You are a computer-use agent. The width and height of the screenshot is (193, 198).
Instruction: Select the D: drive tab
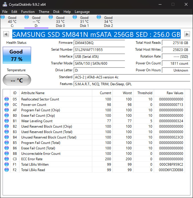tap(36, 21)
